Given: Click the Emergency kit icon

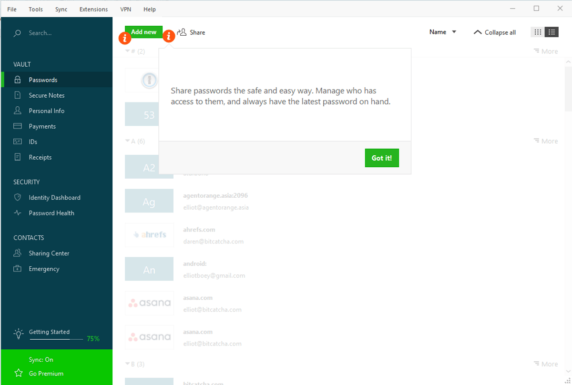Looking at the screenshot, I should tap(18, 269).
